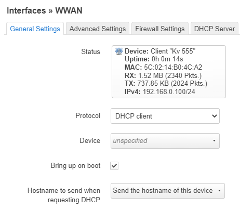Viewport: 240px width, 209px height.
Task: Click the Protocol dropdown chevron arrow
Action: click(x=215, y=116)
